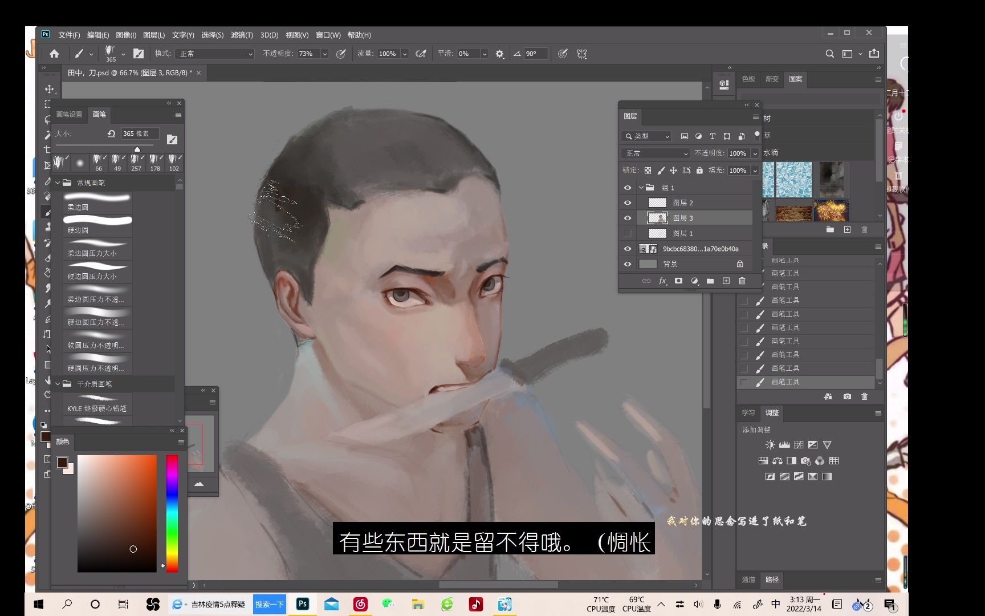
Task: Delete layer with trash icon
Action: [x=742, y=281]
